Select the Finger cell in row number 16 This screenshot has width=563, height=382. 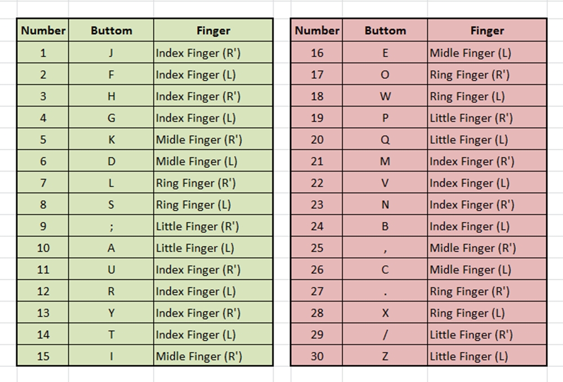click(487, 53)
